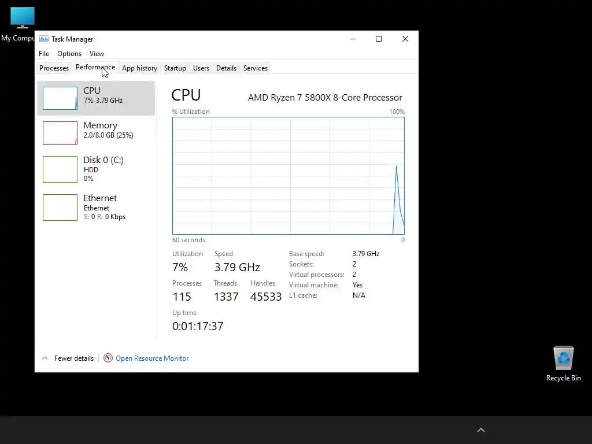Switch to the App history tab

(139, 68)
